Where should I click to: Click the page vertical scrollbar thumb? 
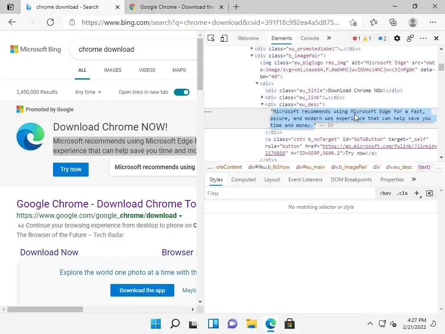coord(200,64)
